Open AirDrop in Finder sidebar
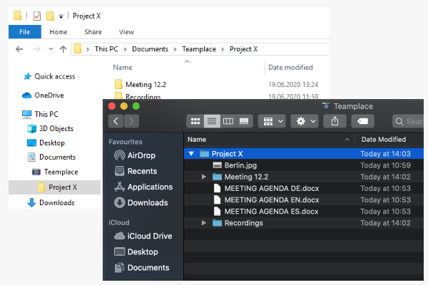This screenshot has height=285, width=428. coord(135,155)
